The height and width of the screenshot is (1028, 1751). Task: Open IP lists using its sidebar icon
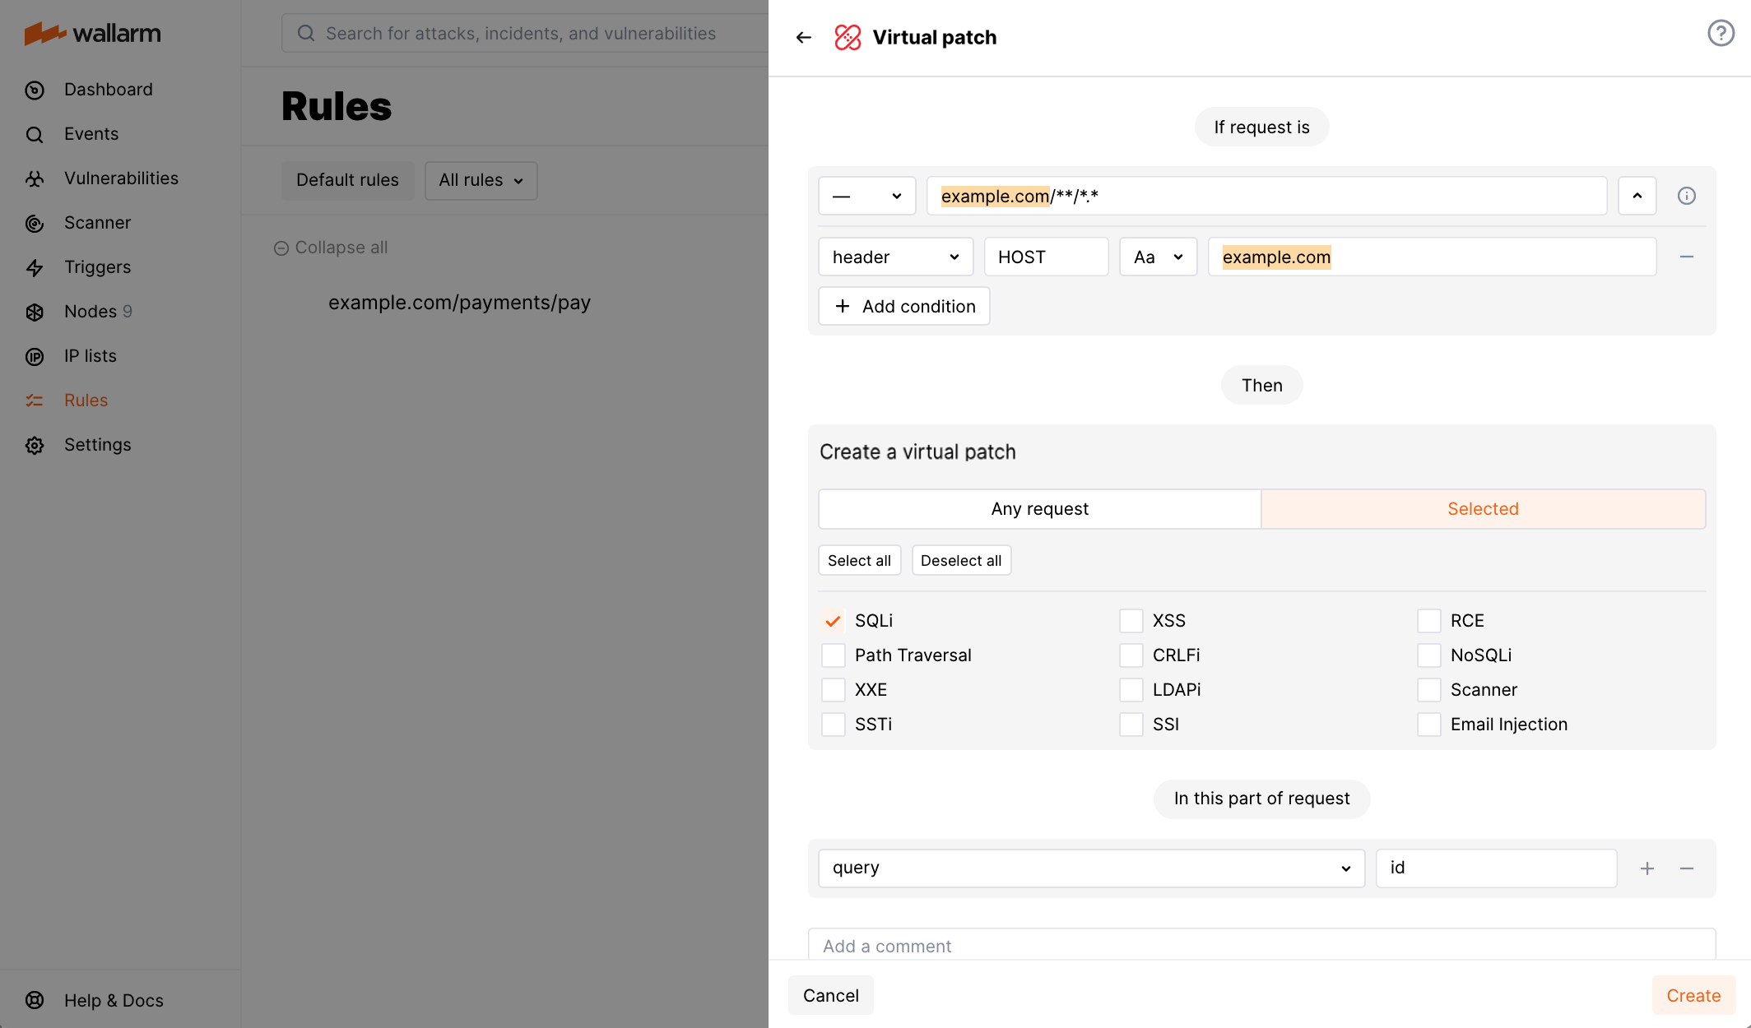point(35,356)
